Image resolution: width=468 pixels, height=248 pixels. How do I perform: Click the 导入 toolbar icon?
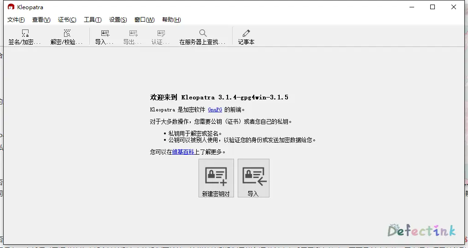pos(105,37)
